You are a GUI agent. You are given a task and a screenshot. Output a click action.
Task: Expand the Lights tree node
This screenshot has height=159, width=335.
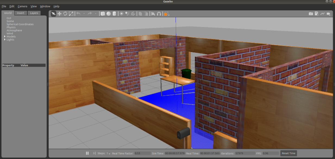[x=5, y=40]
